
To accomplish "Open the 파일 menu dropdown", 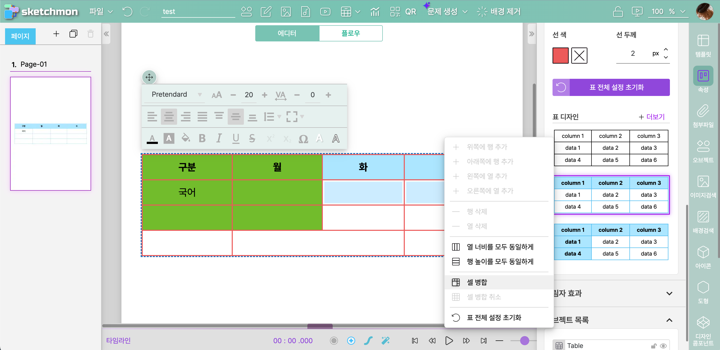I will pos(101,12).
